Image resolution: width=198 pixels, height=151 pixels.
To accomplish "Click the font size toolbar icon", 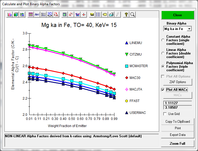I will click(56, 15).
